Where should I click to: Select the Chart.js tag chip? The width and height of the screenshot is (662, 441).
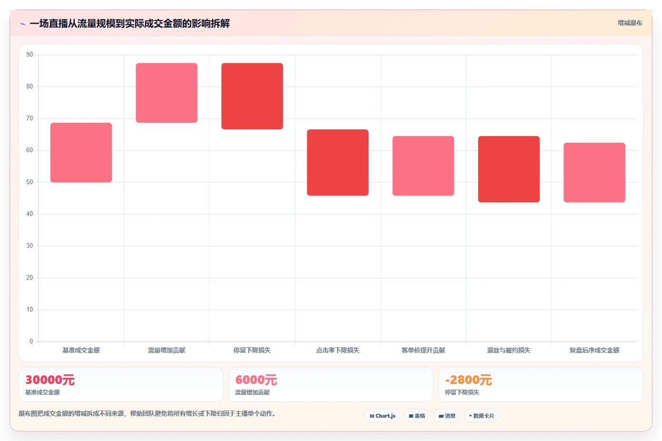[x=382, y=416]
